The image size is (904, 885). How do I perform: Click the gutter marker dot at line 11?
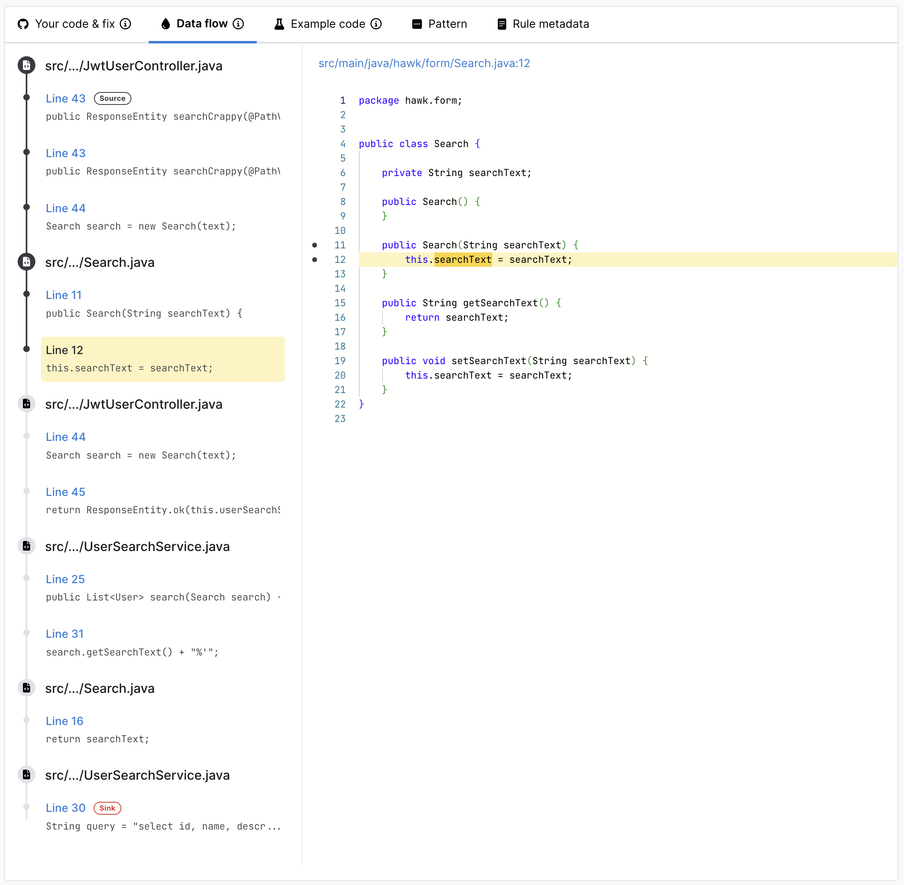(315, 245)
